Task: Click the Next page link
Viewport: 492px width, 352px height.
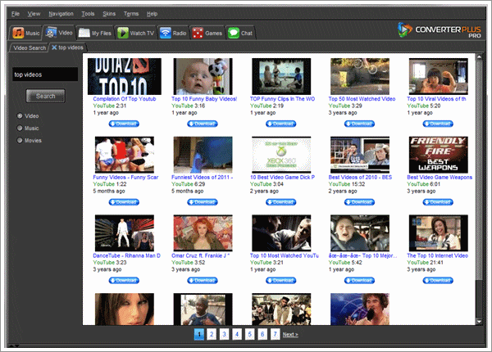Action: click(x=290, y=335)
